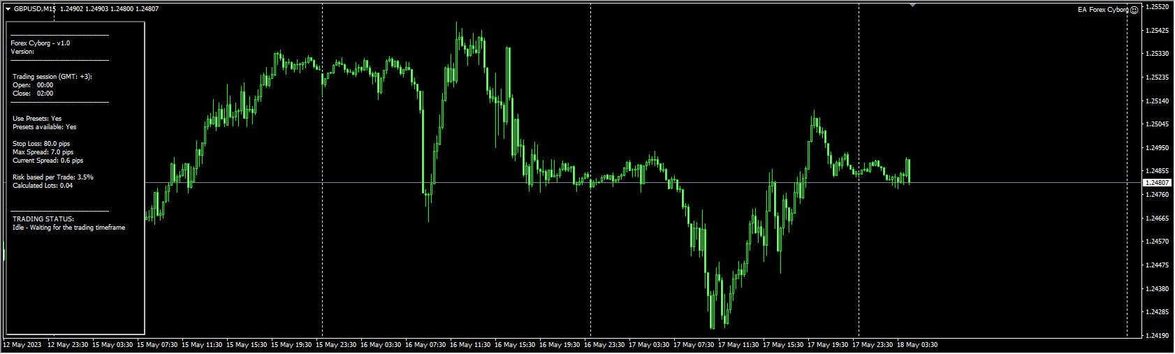Screen dimensions: 1175x354
Task: Click Presets available: Yes text
Action: click(x=45, y=127)
